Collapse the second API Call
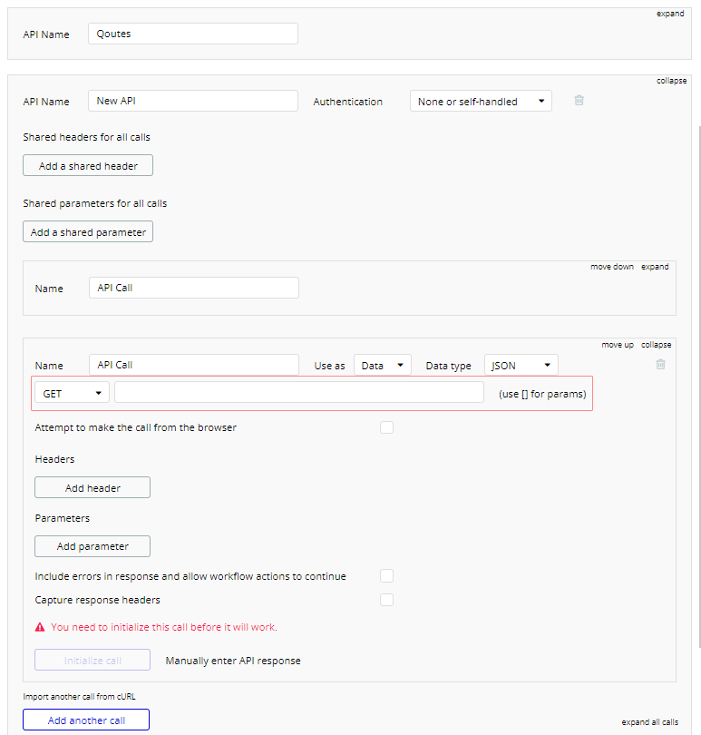The image size is (701, 735). pyautogui.click(x=656, y=345)
